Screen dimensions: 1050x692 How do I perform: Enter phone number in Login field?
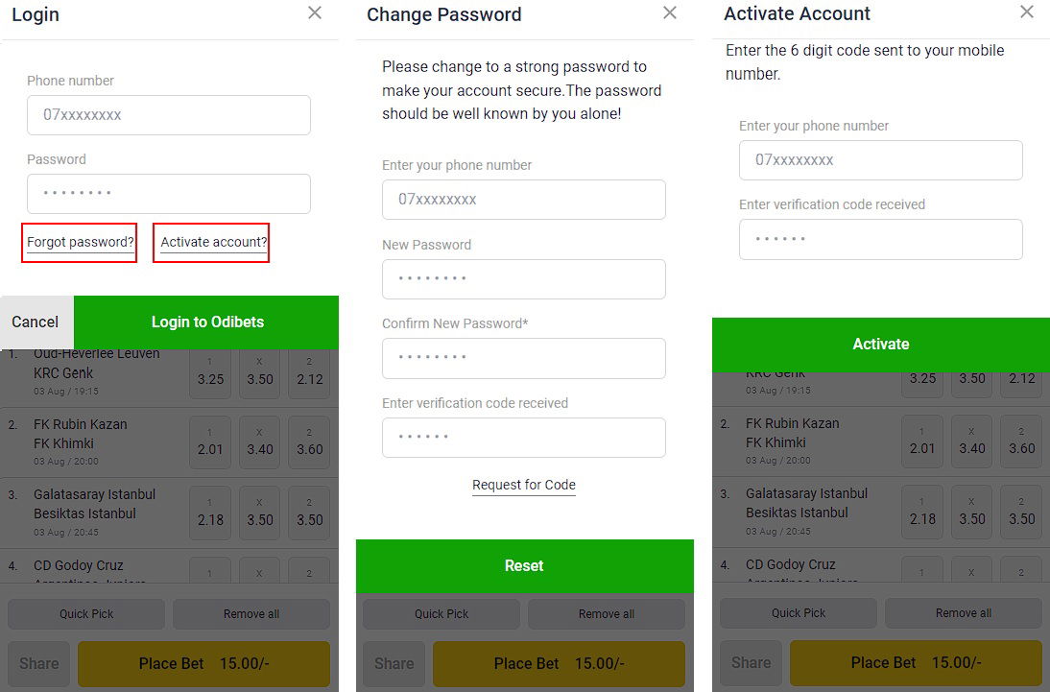169,114
